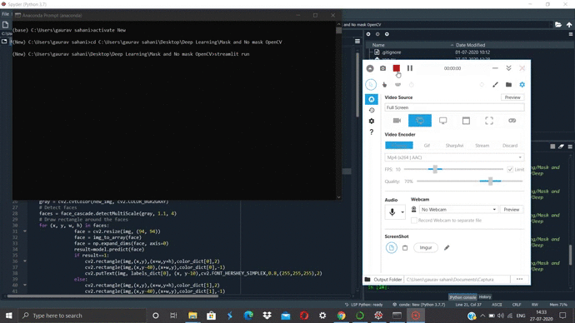Select Captura Home sidebar tab

[x=372, y=99]
